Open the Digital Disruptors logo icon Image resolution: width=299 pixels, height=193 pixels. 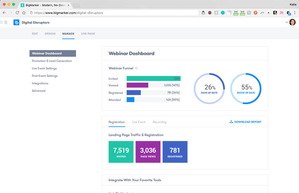tap(16, 22)
